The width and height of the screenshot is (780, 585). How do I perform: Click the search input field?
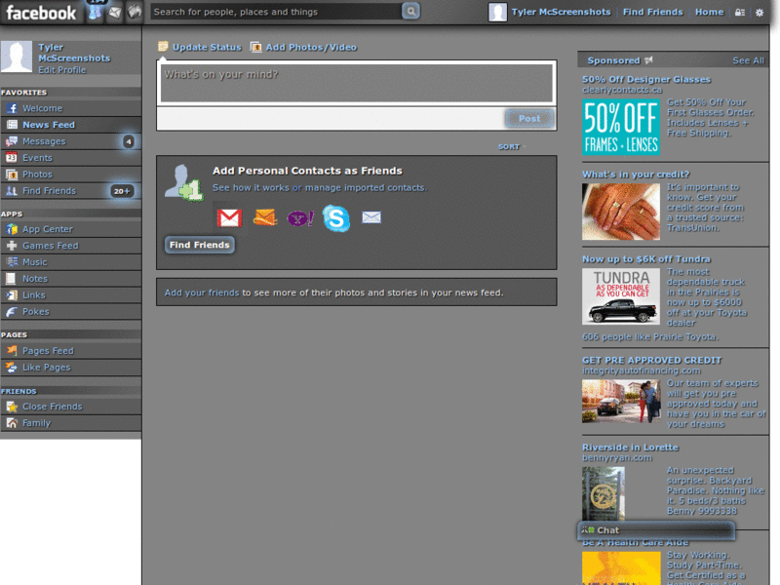pos(277,12)
